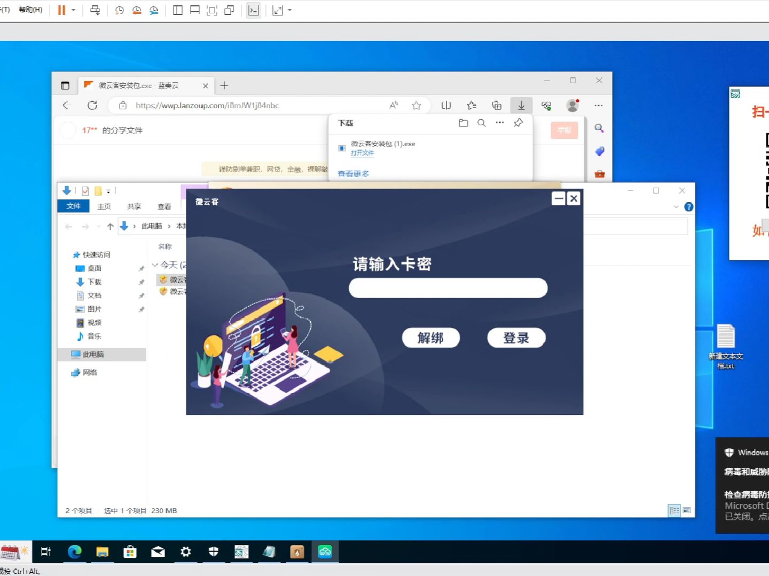Toggle the VMware thumbnail bar icon
Image resolution: width=769 pixels, height=576 pixels.
pyautogui.click(x=195, y=10)
